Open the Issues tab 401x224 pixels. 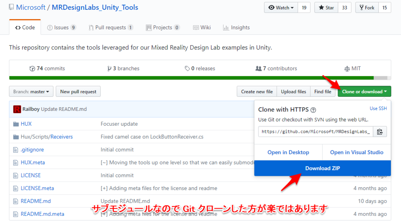click(x=61, y=27)
